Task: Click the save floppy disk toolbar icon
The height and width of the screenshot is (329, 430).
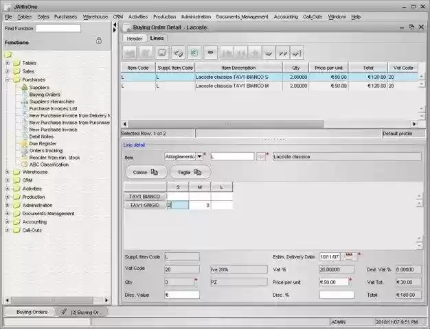Action: point(162,52)
